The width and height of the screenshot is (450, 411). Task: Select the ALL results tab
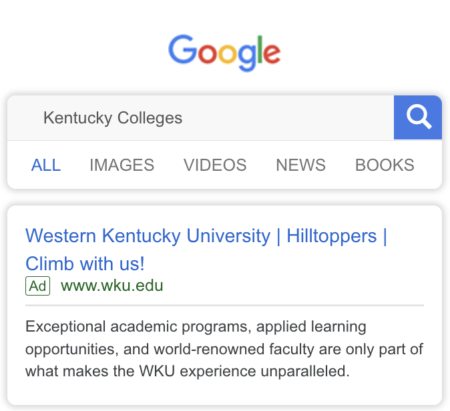click(x=46, y=165)
